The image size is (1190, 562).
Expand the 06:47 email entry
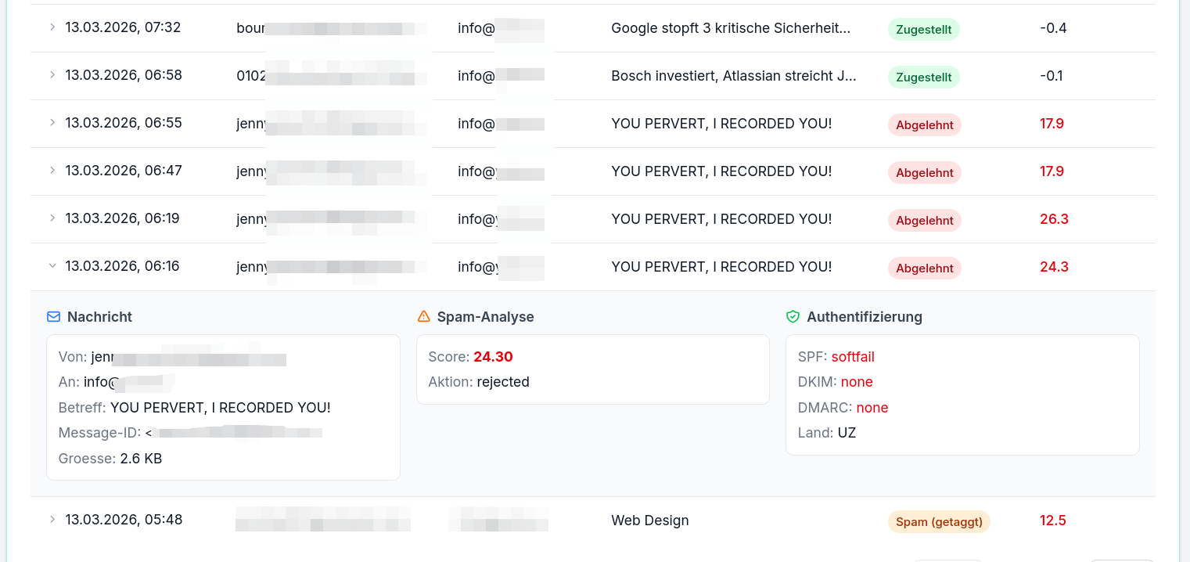tap(52, 171)
